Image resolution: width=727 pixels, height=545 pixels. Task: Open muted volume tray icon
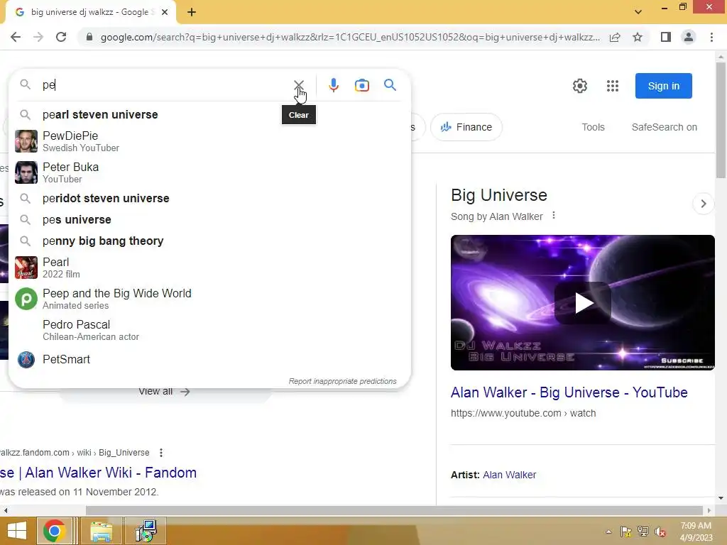tap(660, 532)
